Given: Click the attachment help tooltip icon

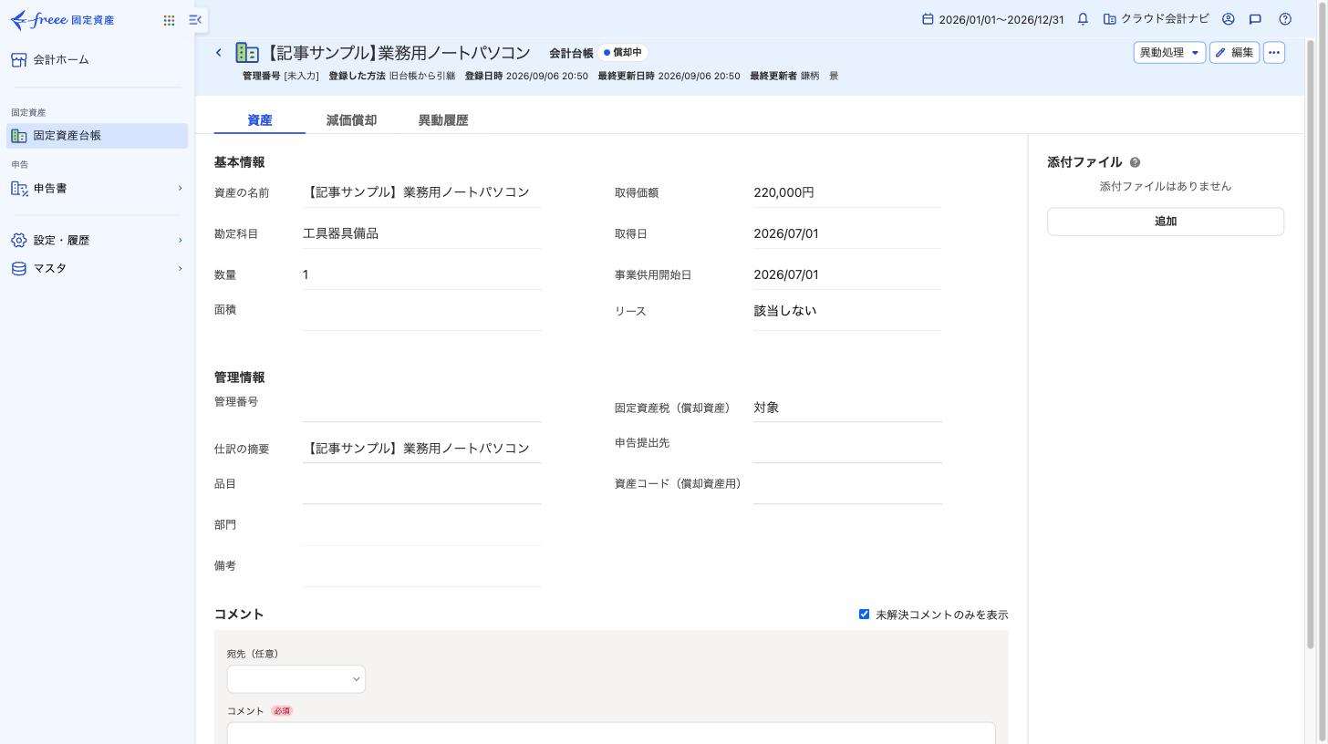Looking at the screenshot, I should coord(1135,162).
